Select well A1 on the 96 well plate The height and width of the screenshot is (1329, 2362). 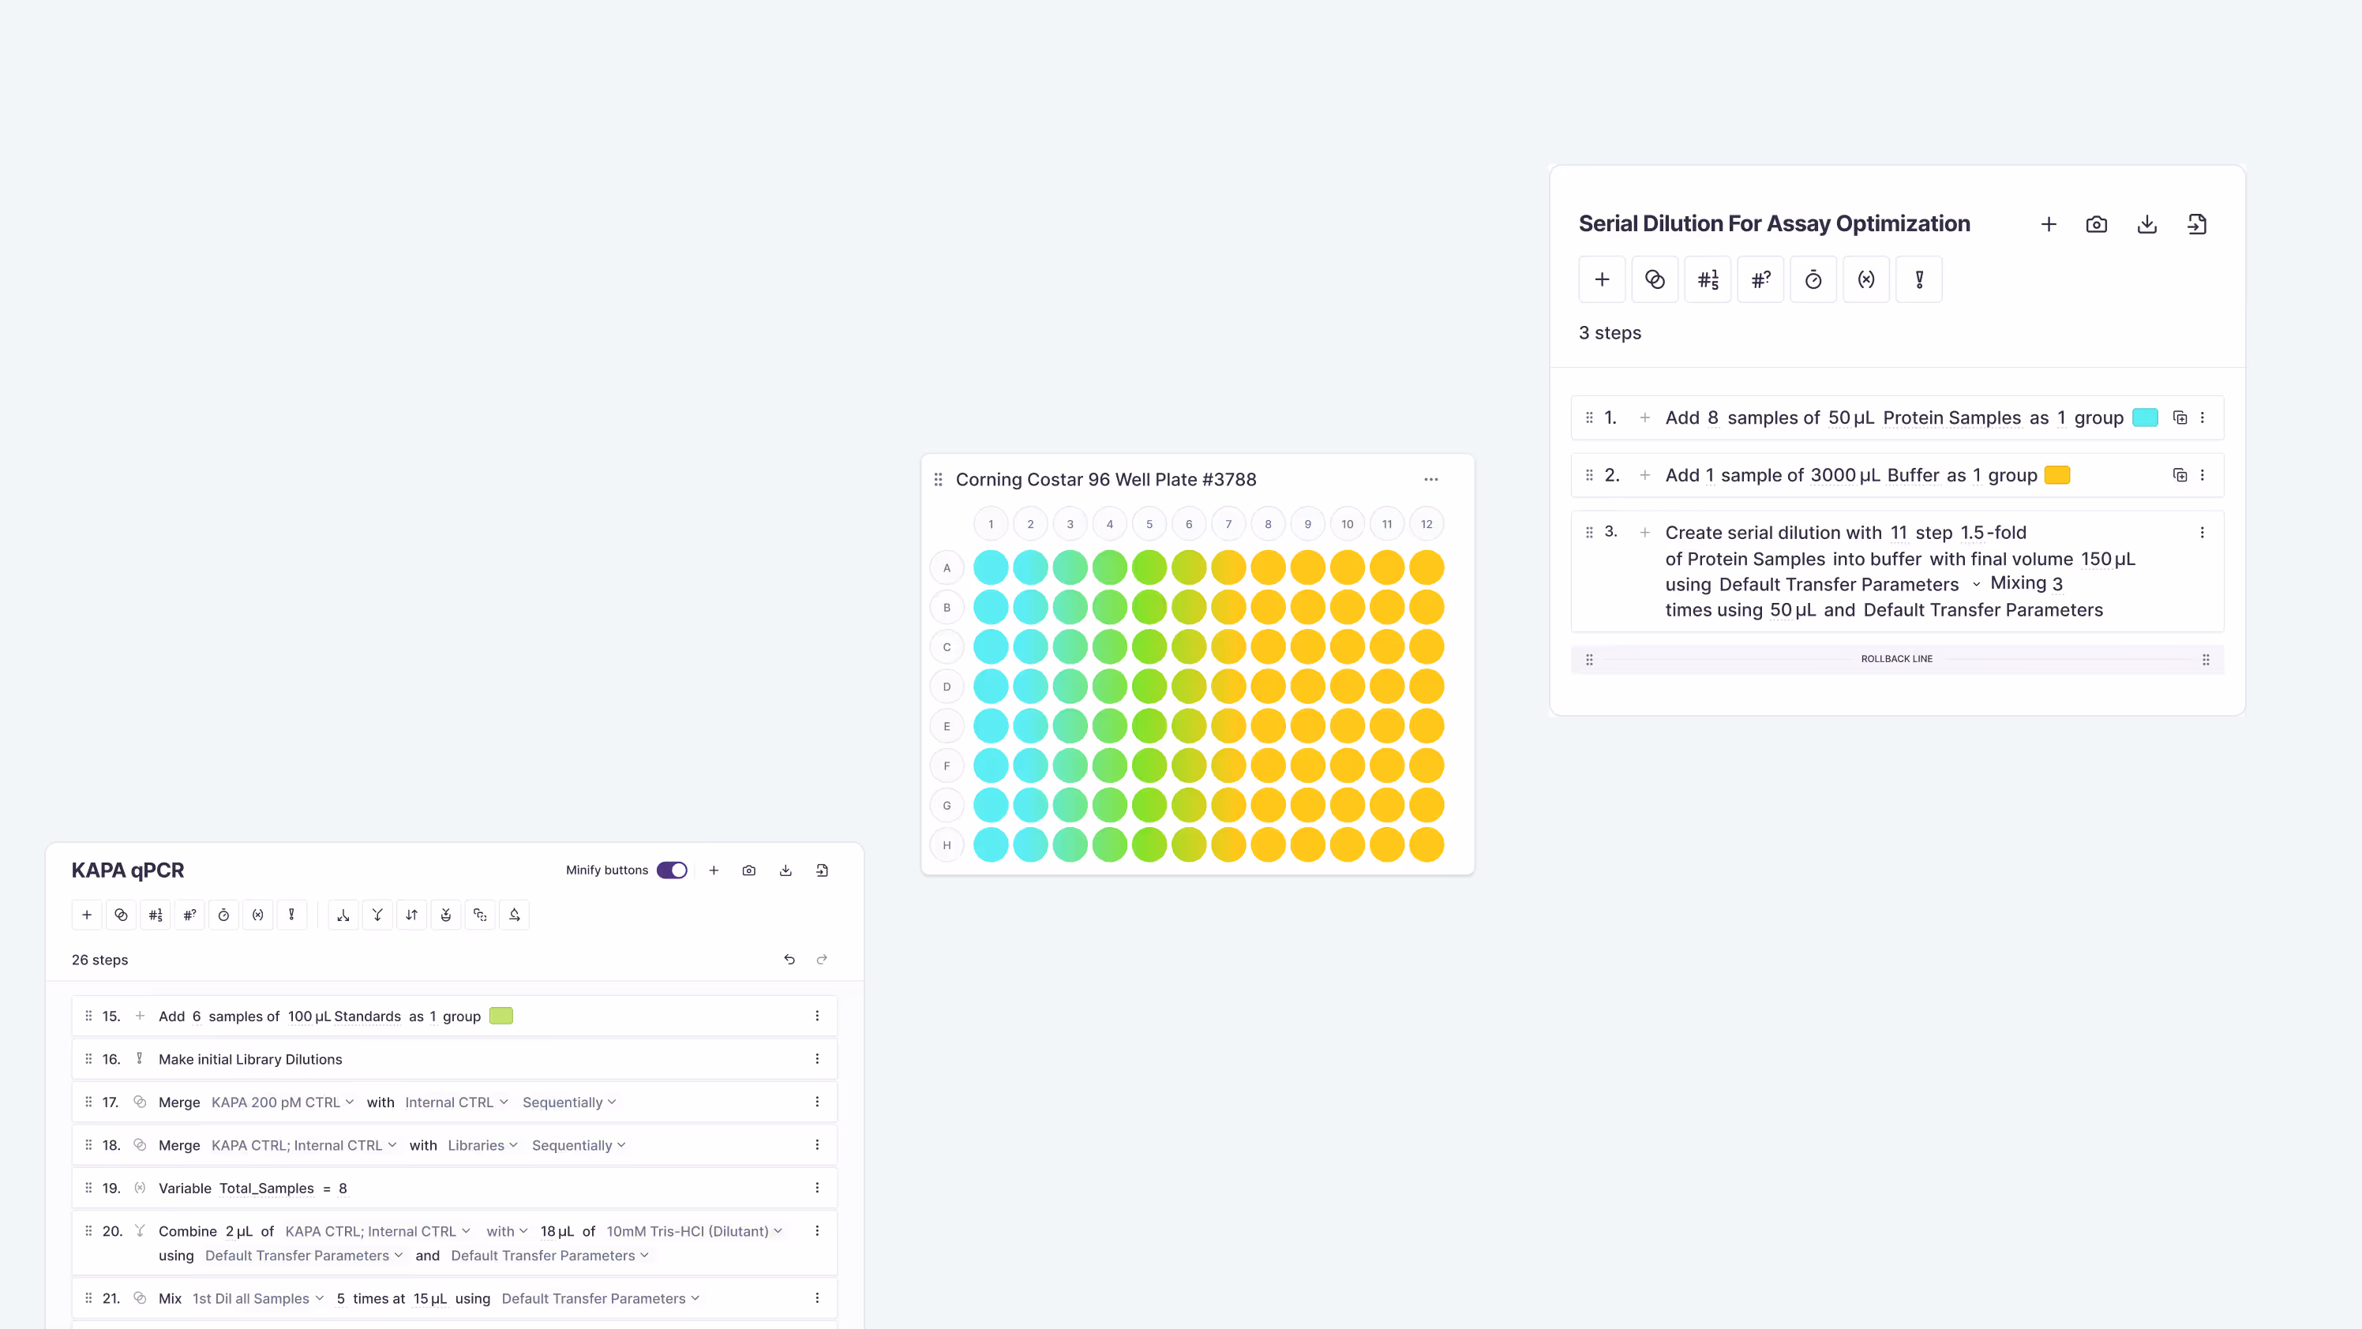click(990, 567)
